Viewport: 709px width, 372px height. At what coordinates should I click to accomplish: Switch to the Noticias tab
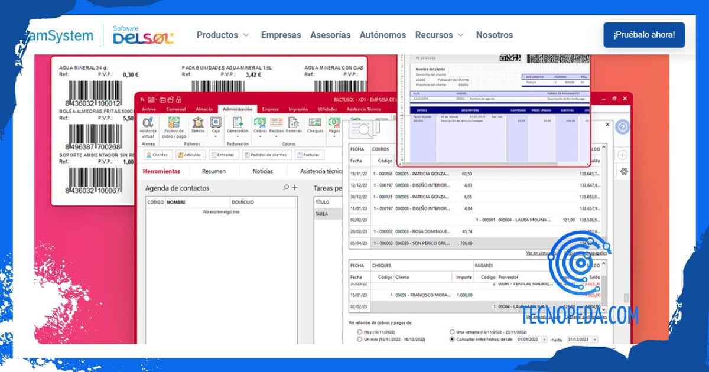coord(262,171)
